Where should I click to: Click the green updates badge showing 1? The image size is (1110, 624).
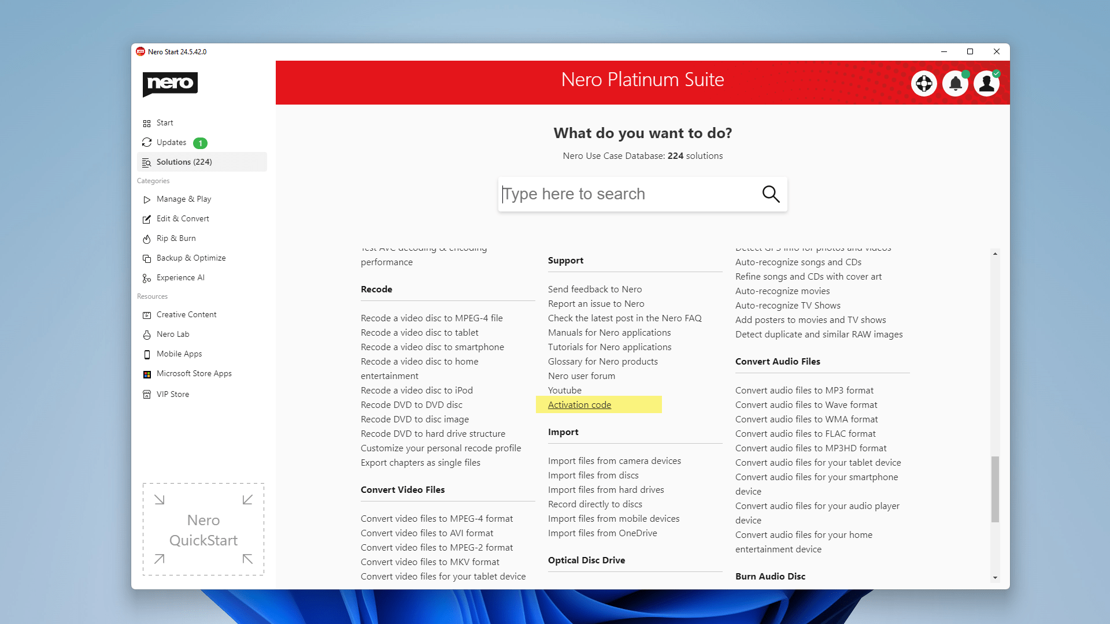click(200, 143)
